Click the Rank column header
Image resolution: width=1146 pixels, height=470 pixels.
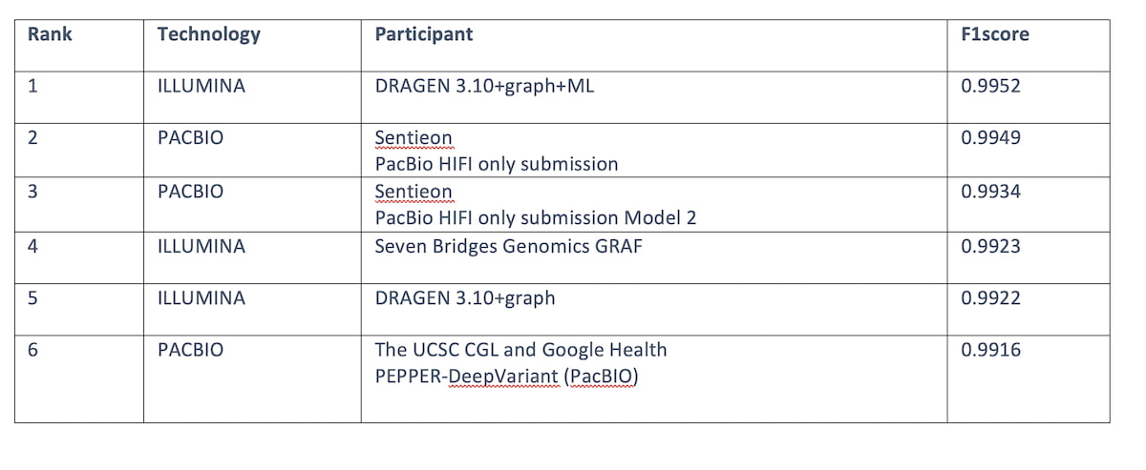coord(50,35)
